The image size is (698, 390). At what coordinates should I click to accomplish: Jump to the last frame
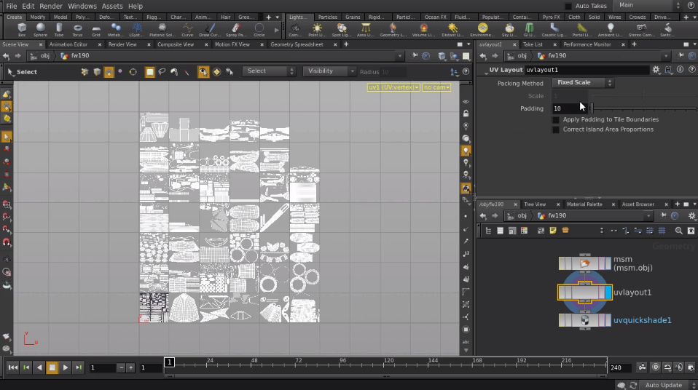pos(79,367)
